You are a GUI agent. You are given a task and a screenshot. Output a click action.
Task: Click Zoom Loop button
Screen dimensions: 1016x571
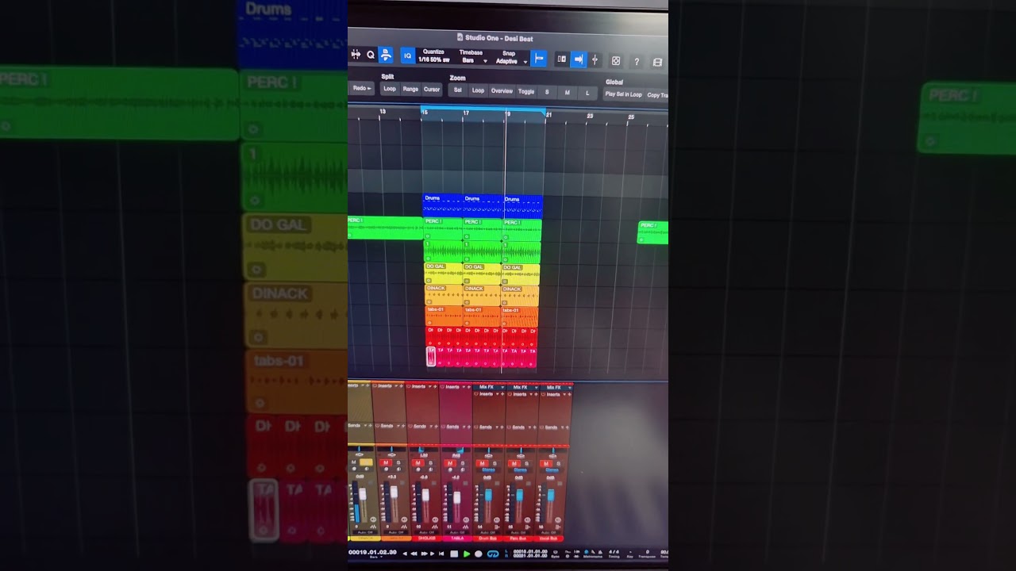pos(478,90)
